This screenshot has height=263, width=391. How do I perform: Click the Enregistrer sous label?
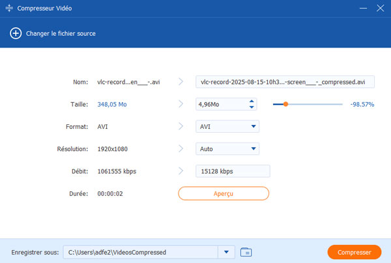coord(35,253)
